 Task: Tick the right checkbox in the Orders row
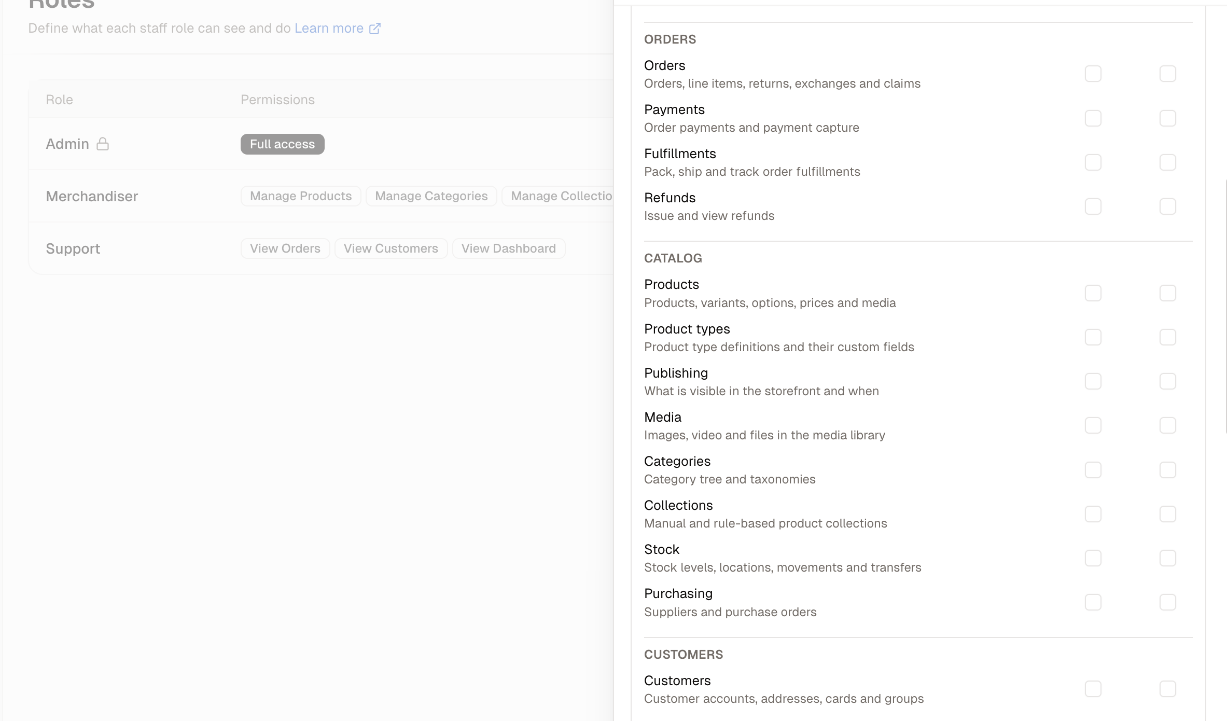click(x=1168, y=74)
